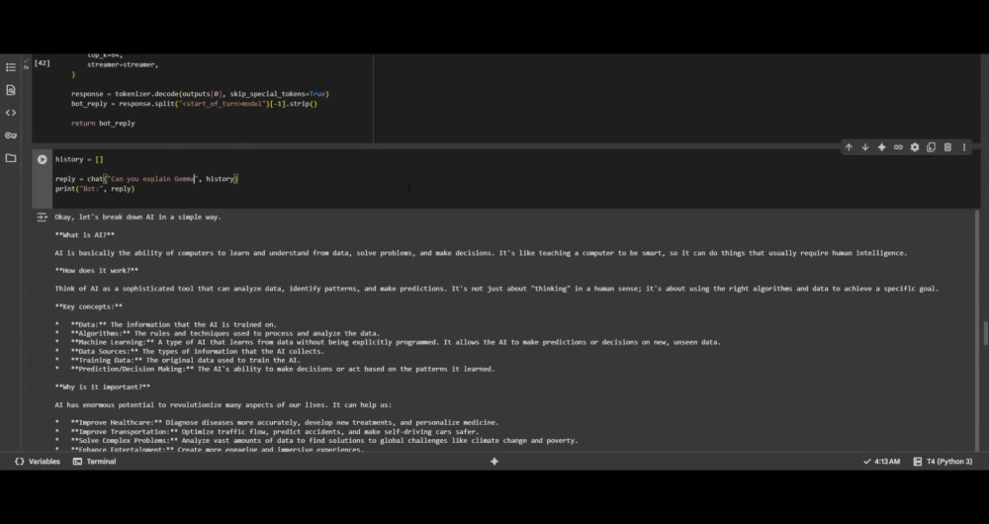Open the Variables panel
Screen dimensions: 989x524
point(38,462)
